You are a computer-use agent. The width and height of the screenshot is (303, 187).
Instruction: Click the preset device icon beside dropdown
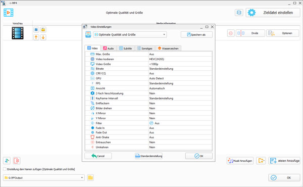[x=88, y=34]
